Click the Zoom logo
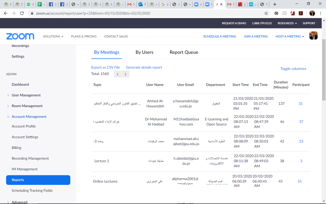Viewport: 326px width, 204px height. (20, 36)
